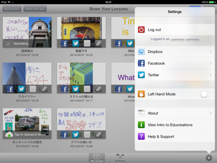Click the date text 2014/04/07 19:26
The width and height of the screenshot is (217, 163).
(x=27, y=55)
